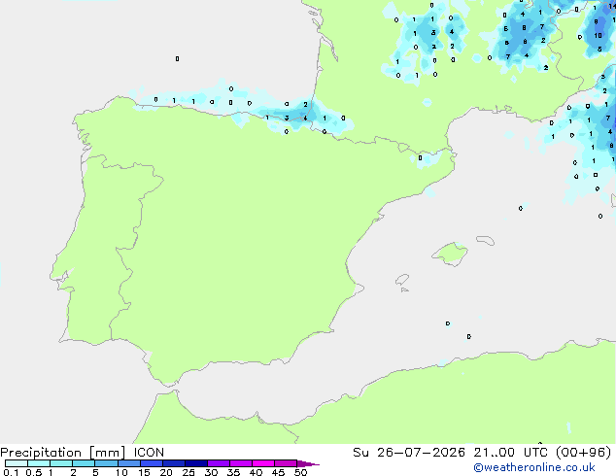Click the legend label '50'
616x476 pixels.
click(x=300, y=472)
